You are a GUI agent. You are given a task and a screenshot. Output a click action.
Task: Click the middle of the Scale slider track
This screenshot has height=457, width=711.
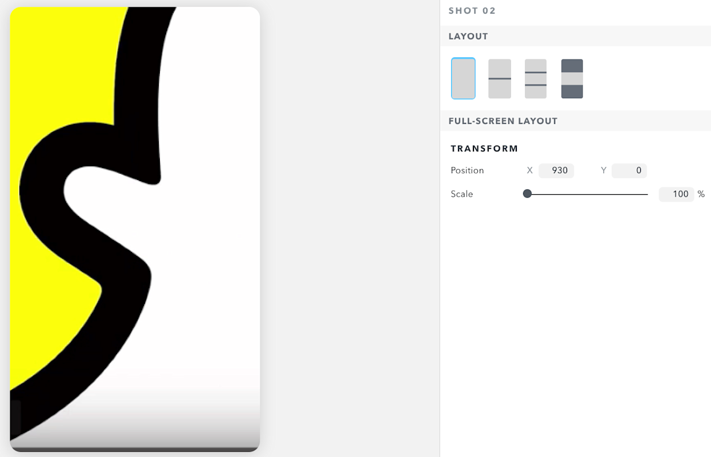point(587,194)
